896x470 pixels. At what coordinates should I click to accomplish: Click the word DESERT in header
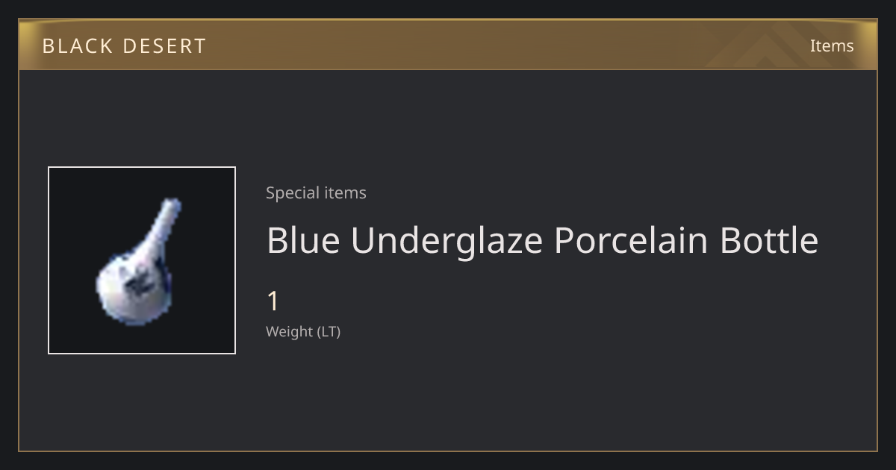tap(164, 46)
